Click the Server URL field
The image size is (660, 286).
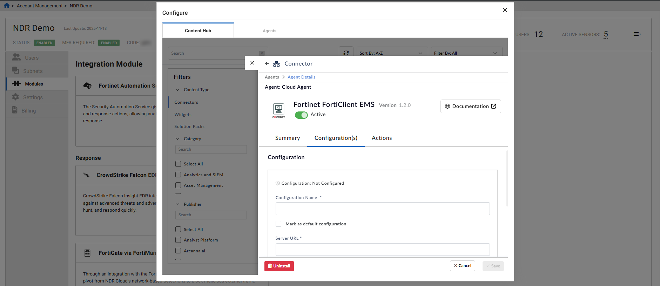point(383,250)
